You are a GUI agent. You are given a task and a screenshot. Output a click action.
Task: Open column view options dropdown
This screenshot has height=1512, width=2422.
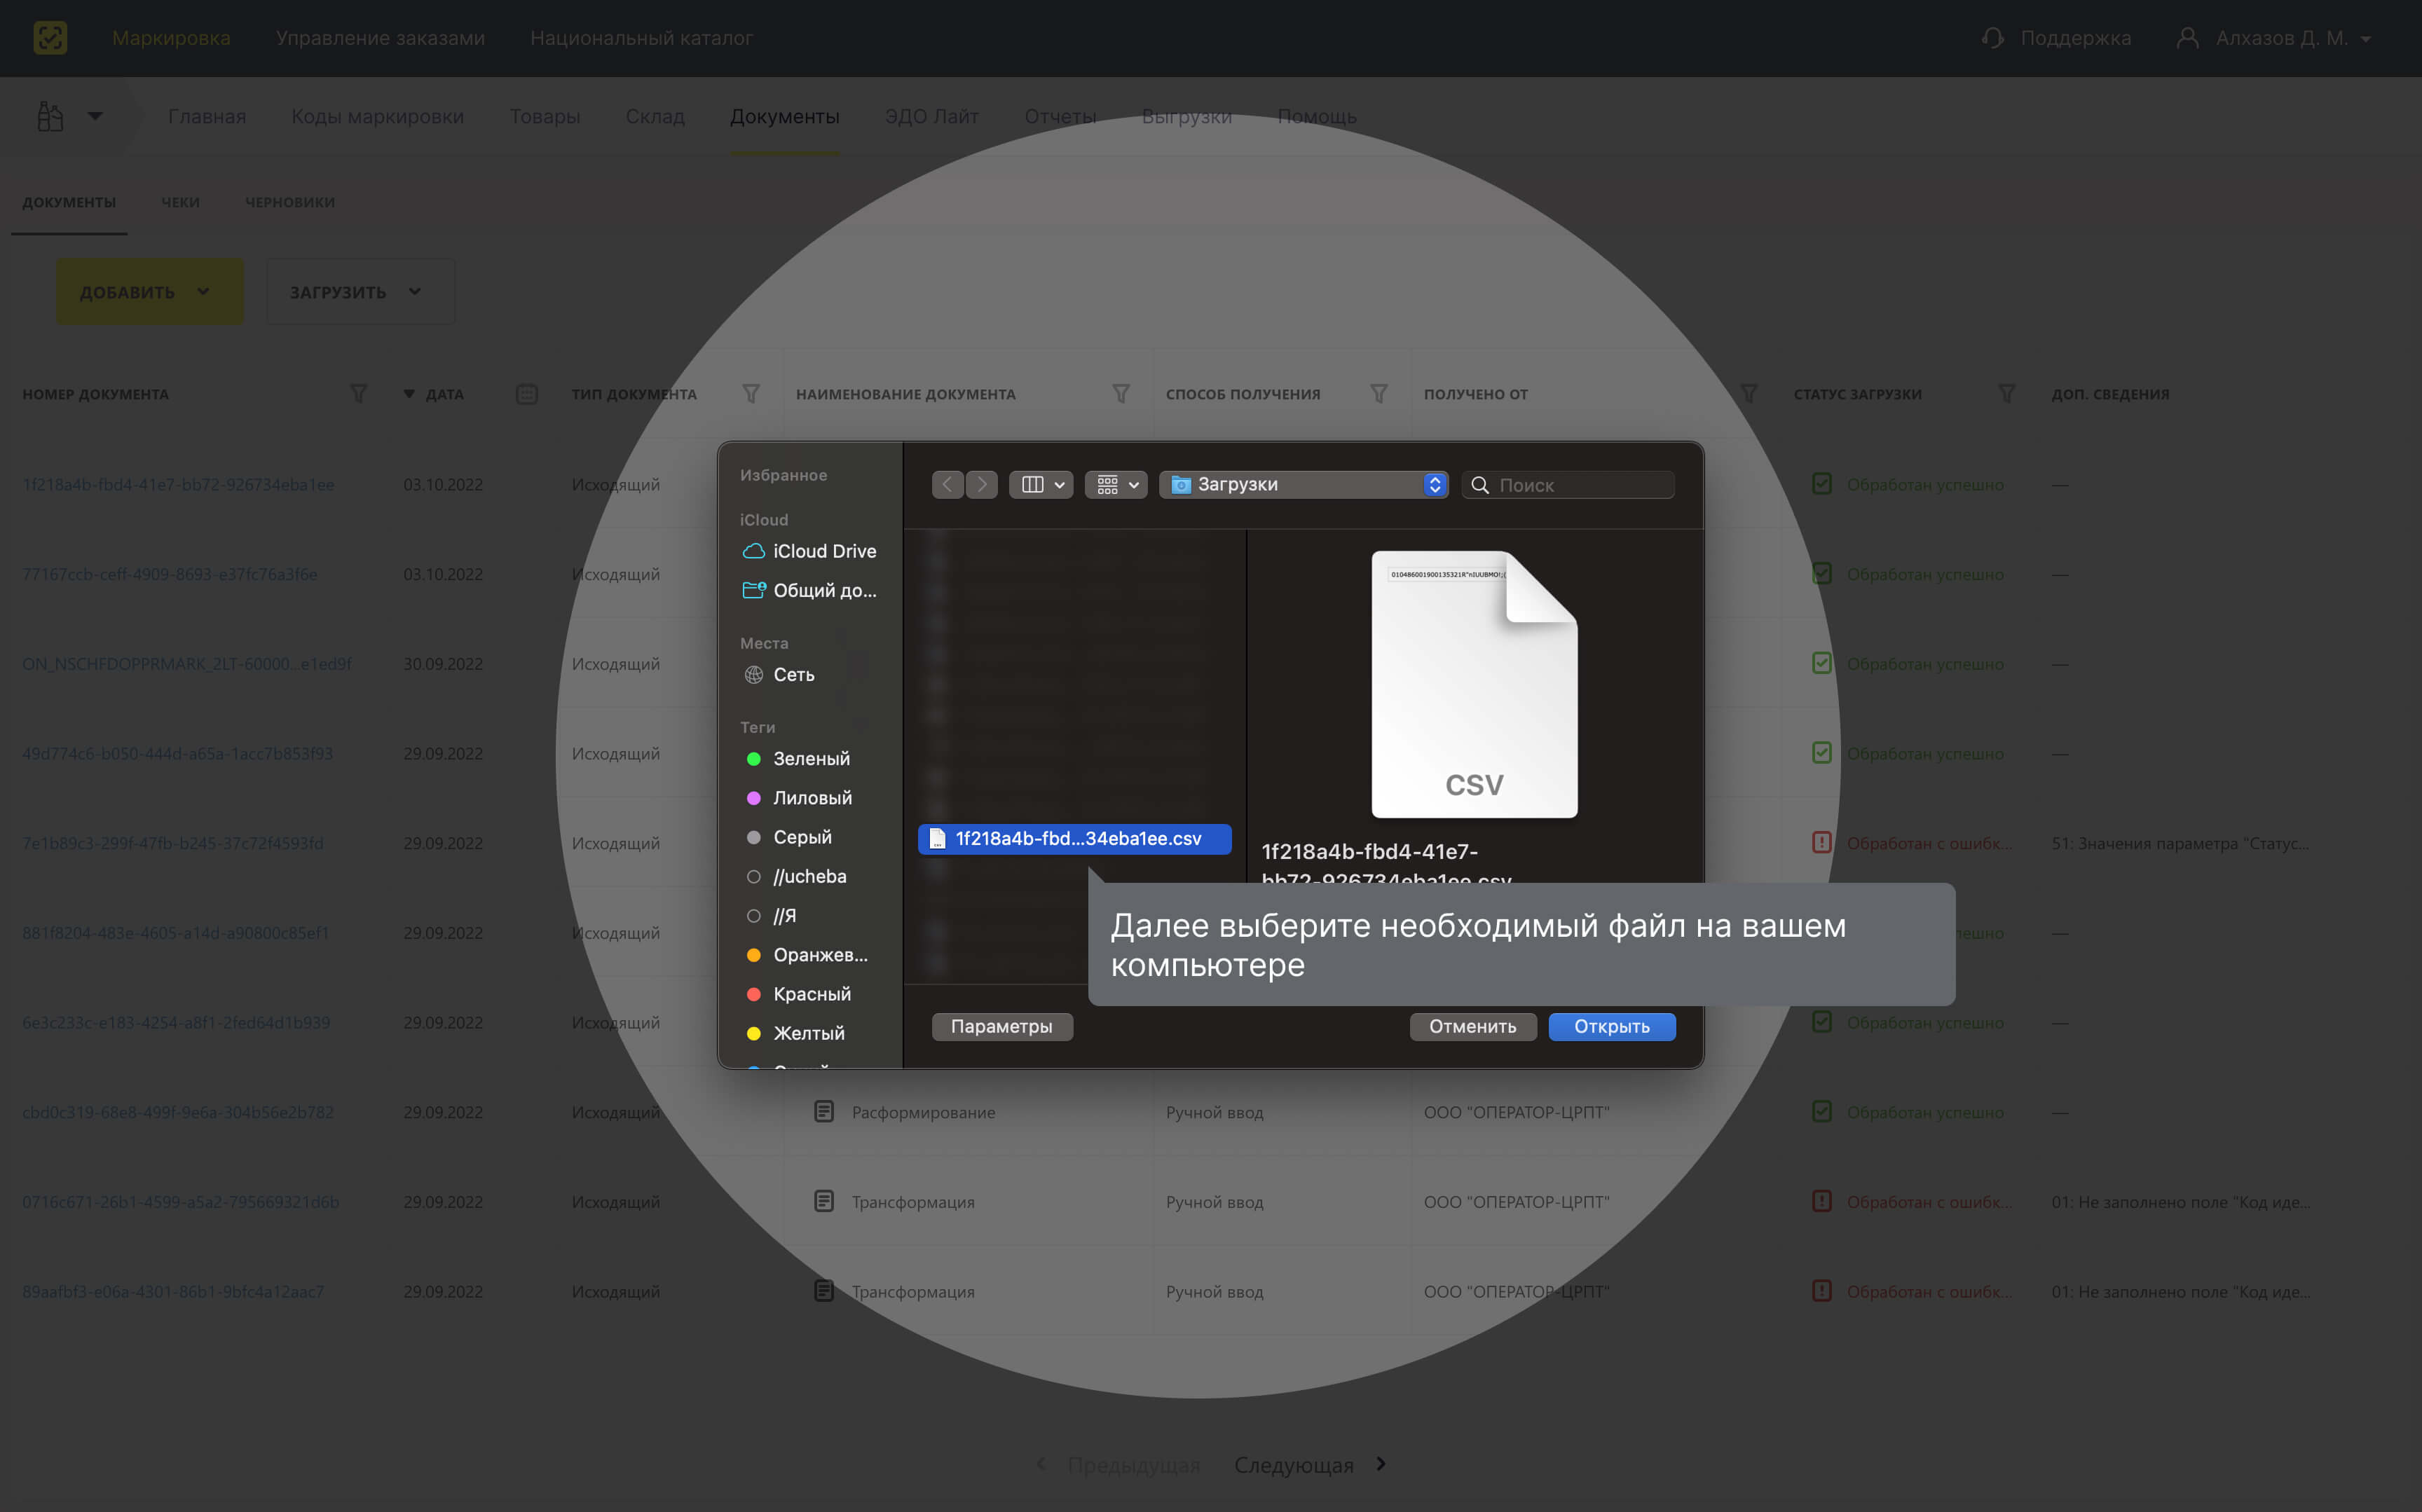(x=1041, y=484)
